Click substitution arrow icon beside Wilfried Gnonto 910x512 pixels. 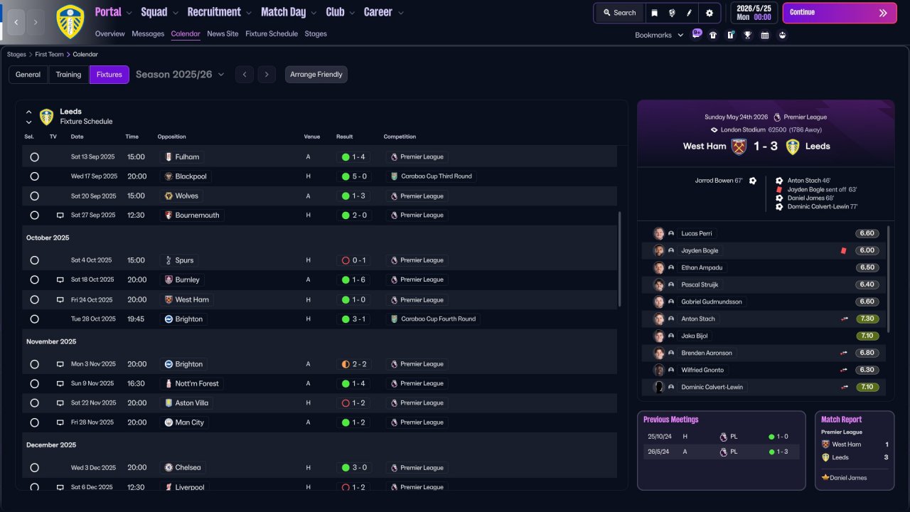tap(844, 370)
